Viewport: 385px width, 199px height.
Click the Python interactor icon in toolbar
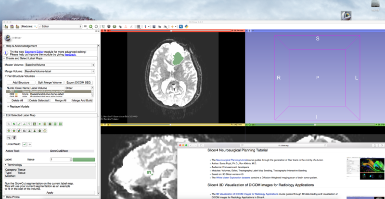pos(186,26)
